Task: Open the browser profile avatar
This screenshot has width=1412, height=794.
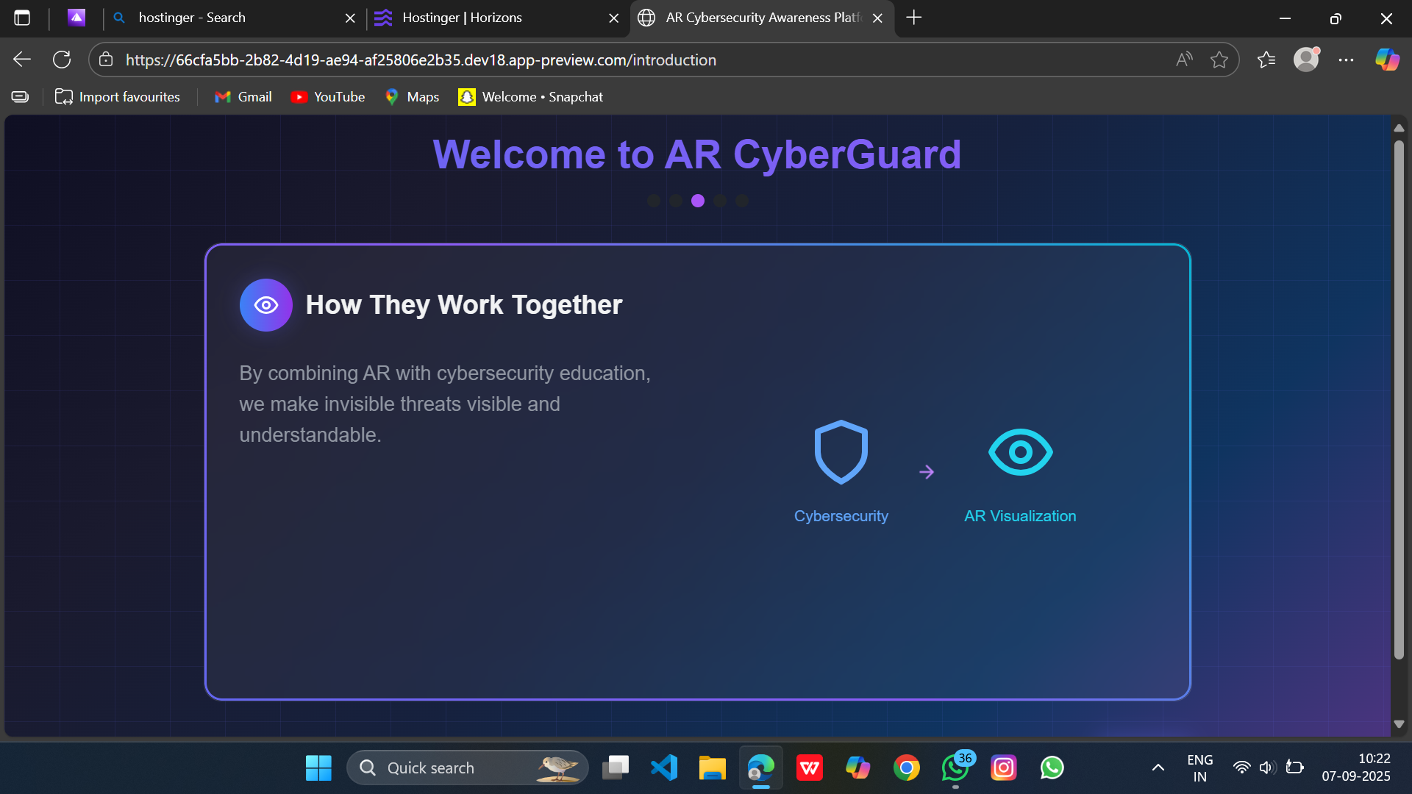Action: (1306, 60)
